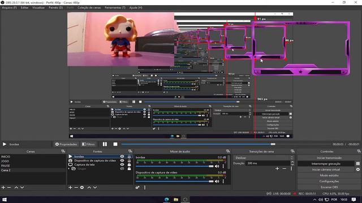Screen dimensions: 362x203
Task: Mute Dispositivo de captura de vídeo audio
Action: click(x=217, y=182)
